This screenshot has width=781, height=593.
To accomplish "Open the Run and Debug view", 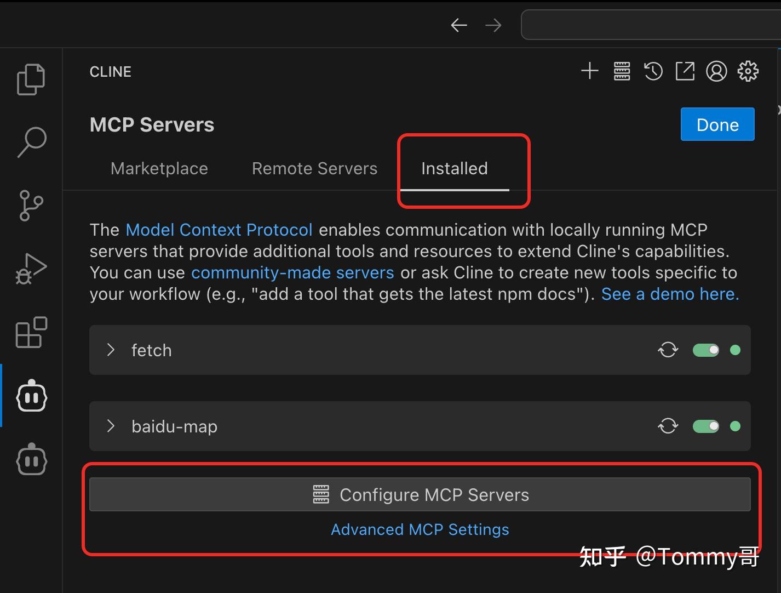I will click(x=31, y=269).
